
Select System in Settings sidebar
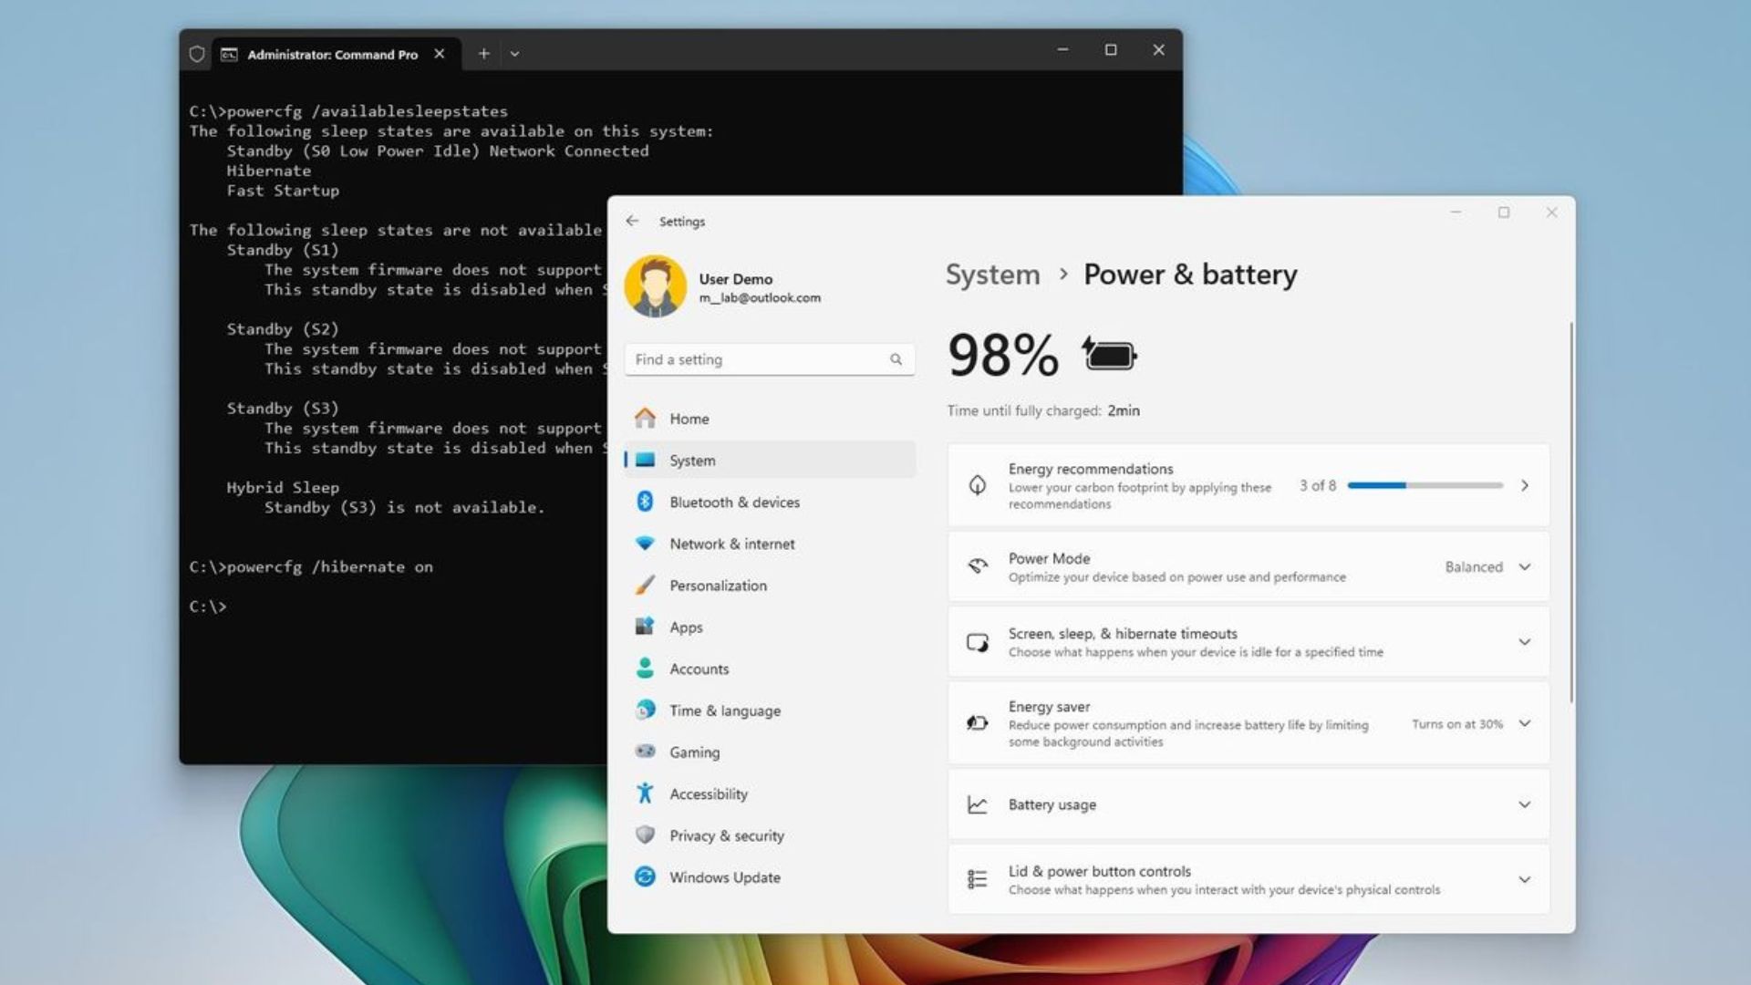click(770, 460)
